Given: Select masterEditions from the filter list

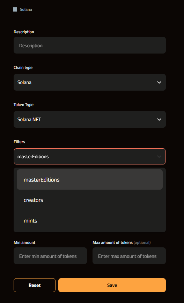Looking at the screenshot, I should pos(90,179).
